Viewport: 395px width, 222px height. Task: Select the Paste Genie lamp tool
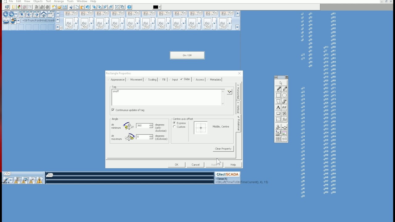pos(285,127)
